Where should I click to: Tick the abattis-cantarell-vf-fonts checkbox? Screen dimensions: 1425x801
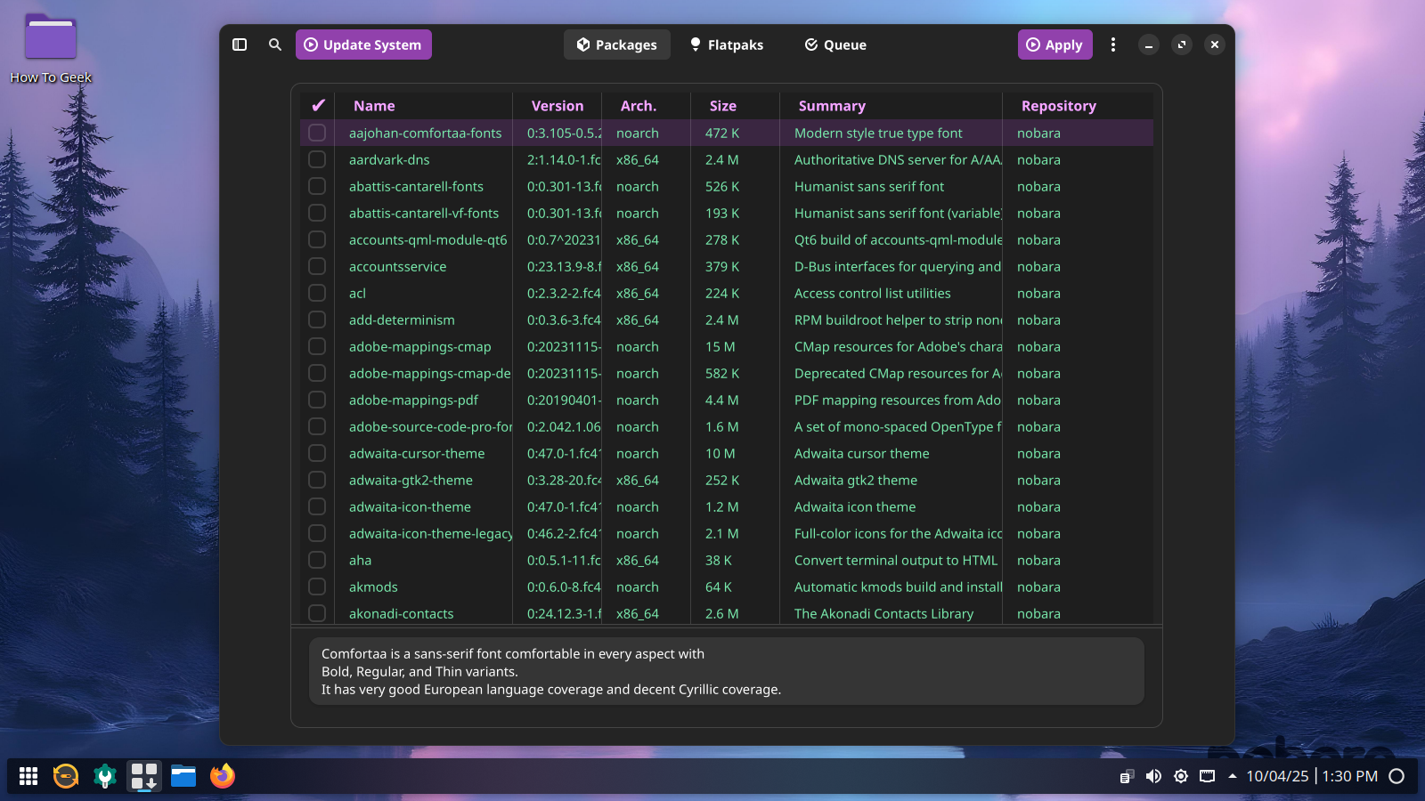[x=317, y=213]
